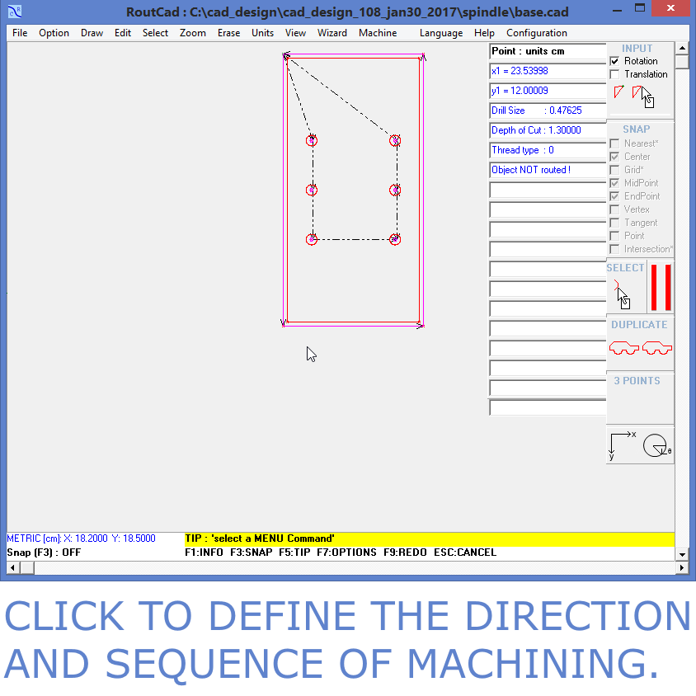The image size is (696, 696).
Task: Click the x1 = 23.53998 field
Action: [x=548, y=71]
